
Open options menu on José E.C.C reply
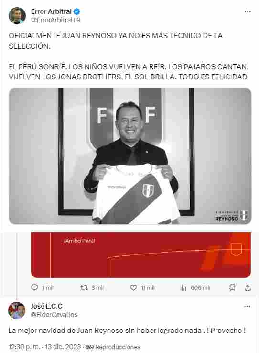(x=247, y=307)
